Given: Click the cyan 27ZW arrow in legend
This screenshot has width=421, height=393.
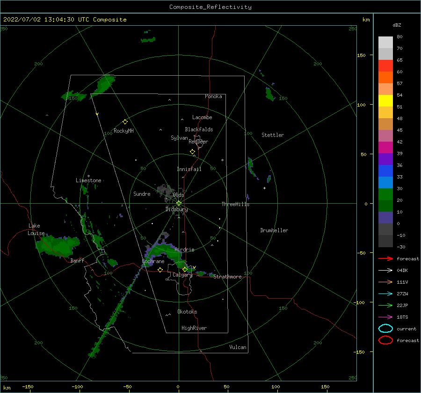Looking at the screenshot, I should tap(385, 294).
